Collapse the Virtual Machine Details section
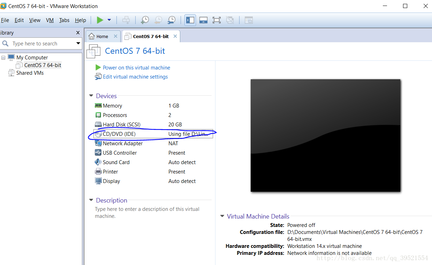The width and height of the screenshot is (432, 265). click(x=222, y=216)
